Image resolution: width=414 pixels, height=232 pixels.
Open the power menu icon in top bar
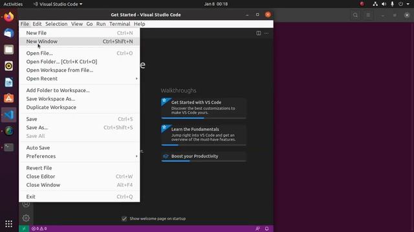pyautogui.click(x=401, y=4)
